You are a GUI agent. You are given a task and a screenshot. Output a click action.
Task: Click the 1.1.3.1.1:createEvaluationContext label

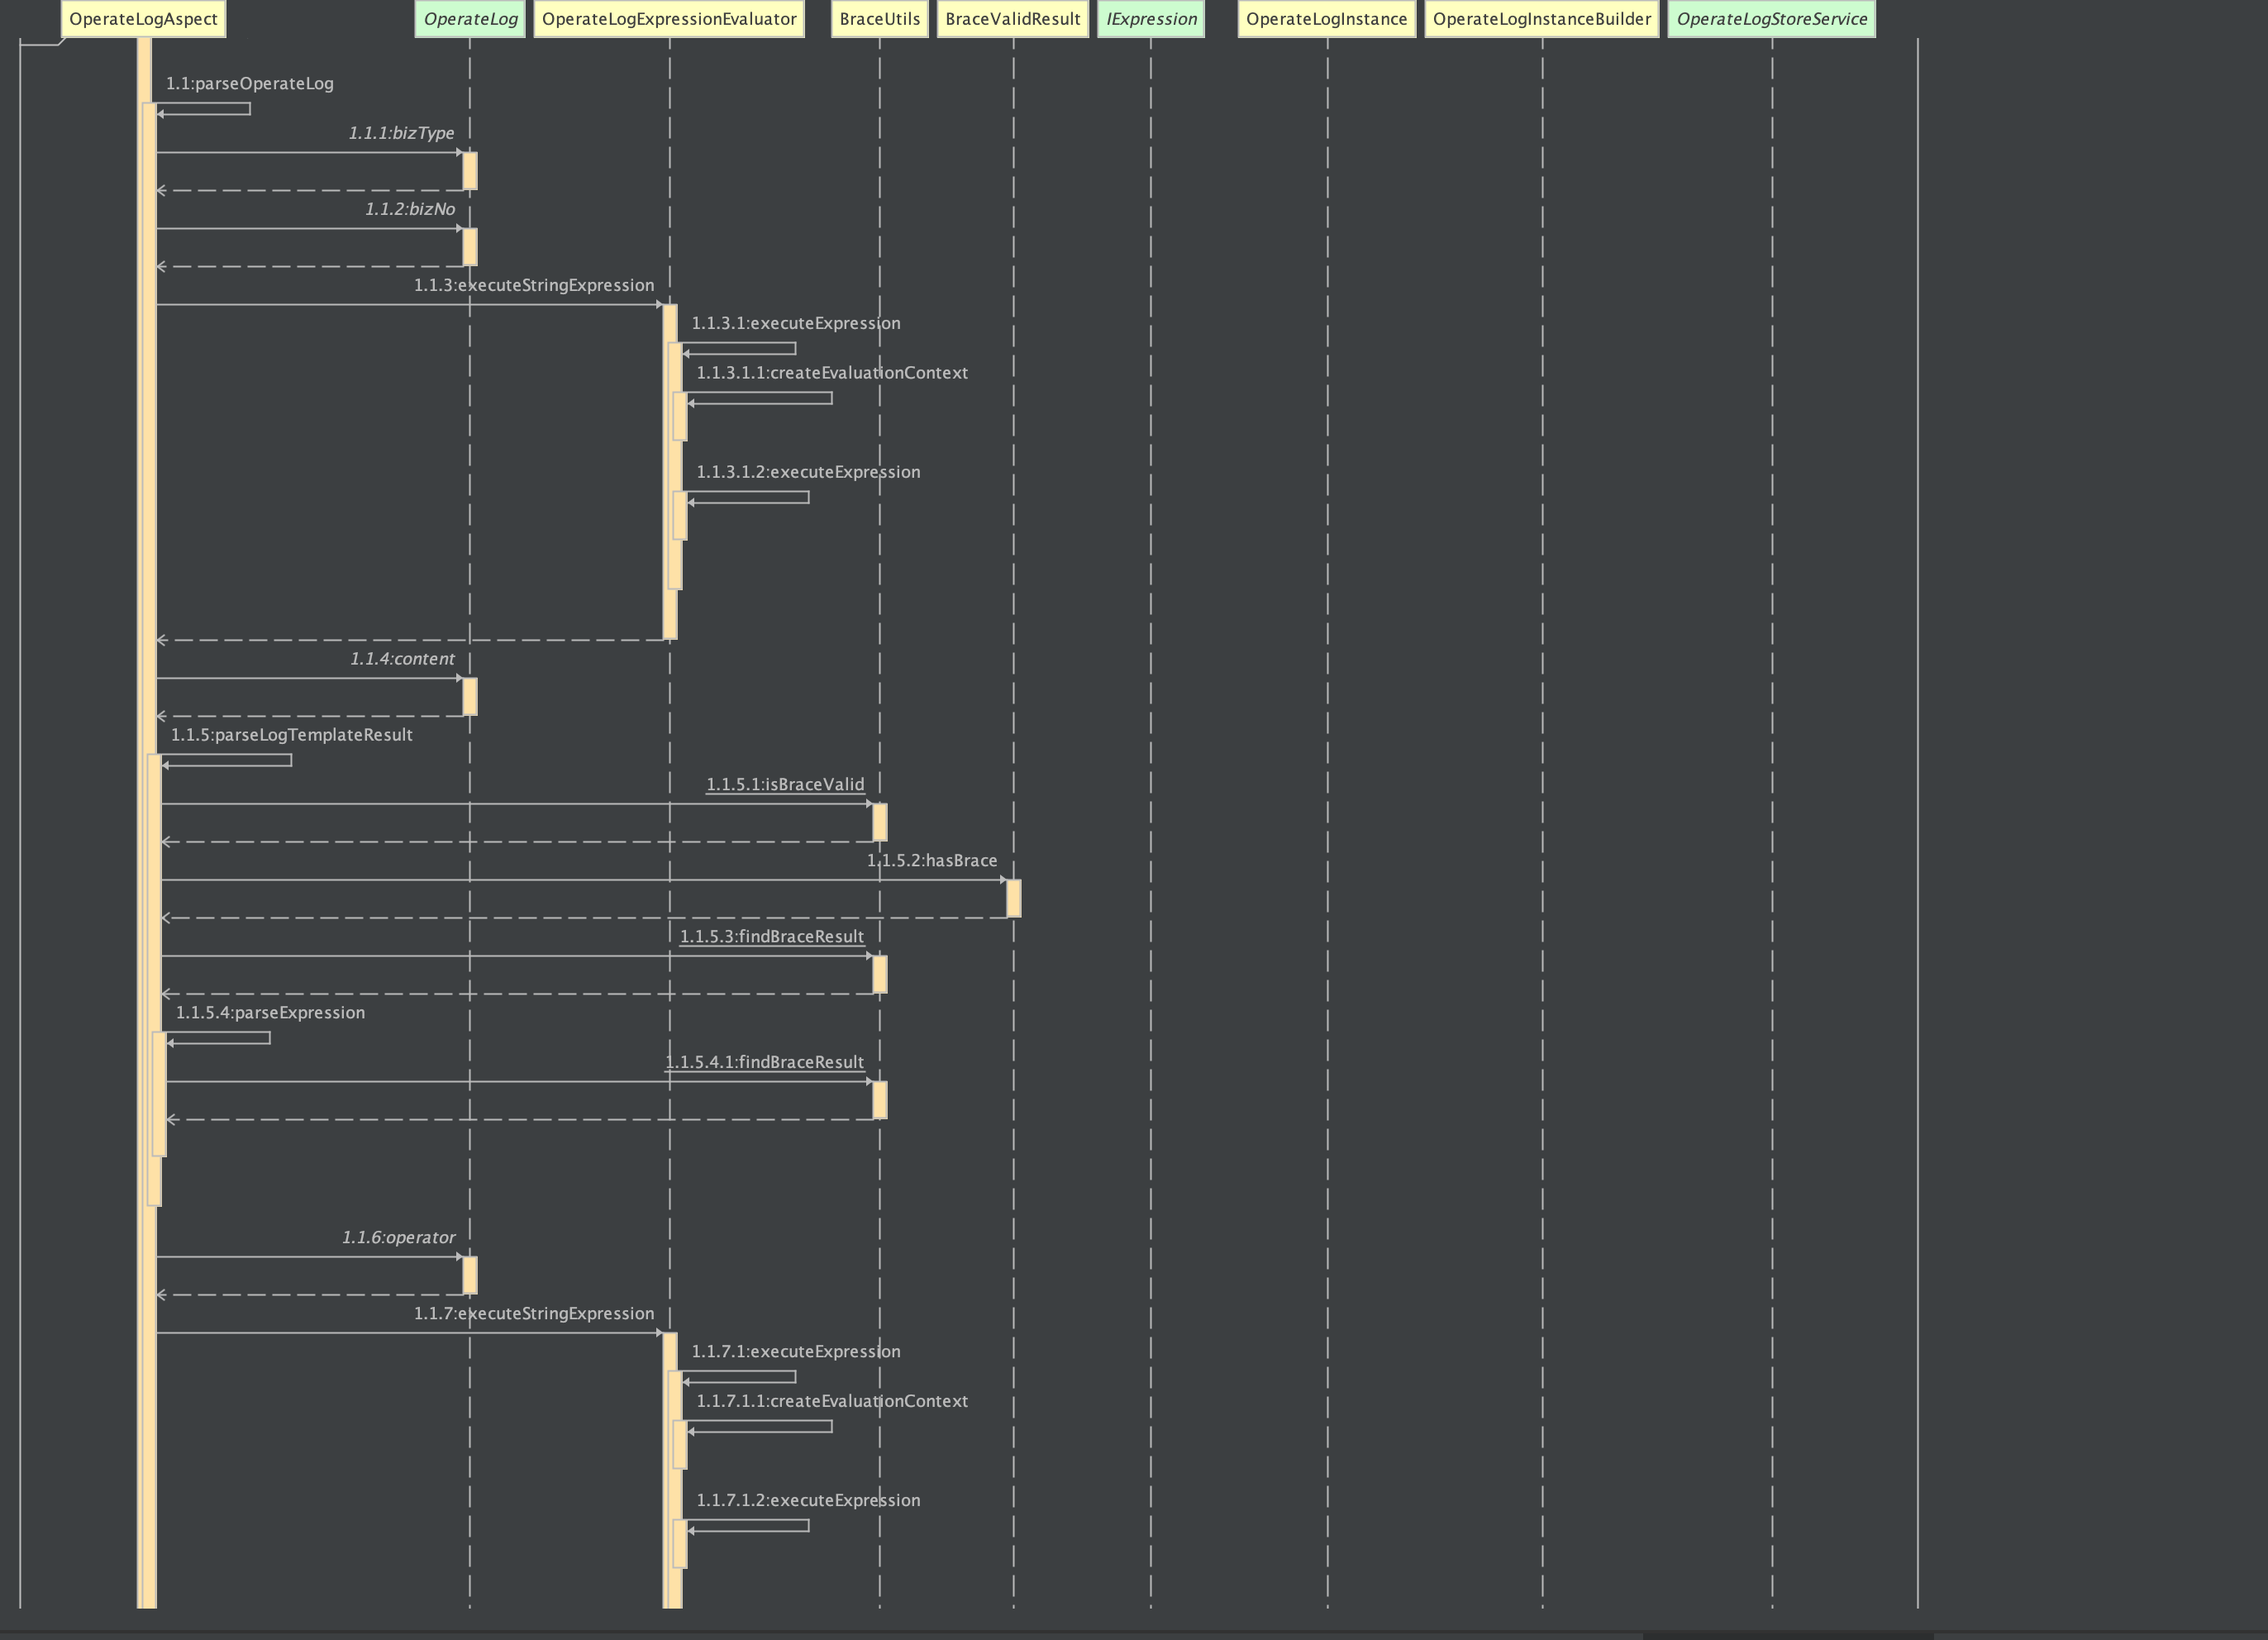(x=832, y=373)
